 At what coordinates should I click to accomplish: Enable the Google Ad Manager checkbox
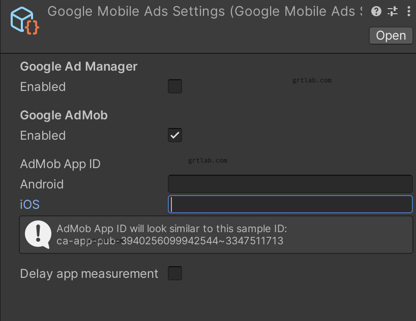pos(174,86)
